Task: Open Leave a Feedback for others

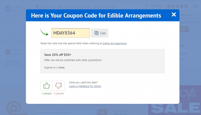Action: pos(85,86)
